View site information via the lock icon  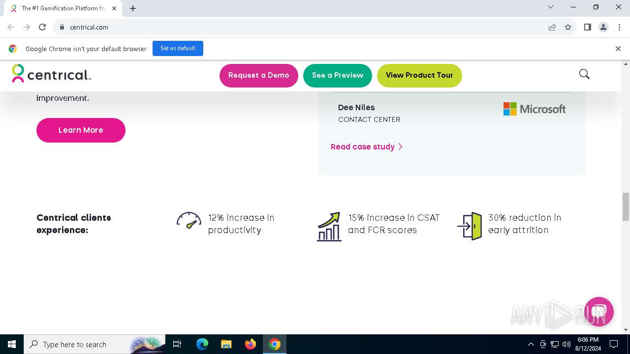tap(62, 27)
